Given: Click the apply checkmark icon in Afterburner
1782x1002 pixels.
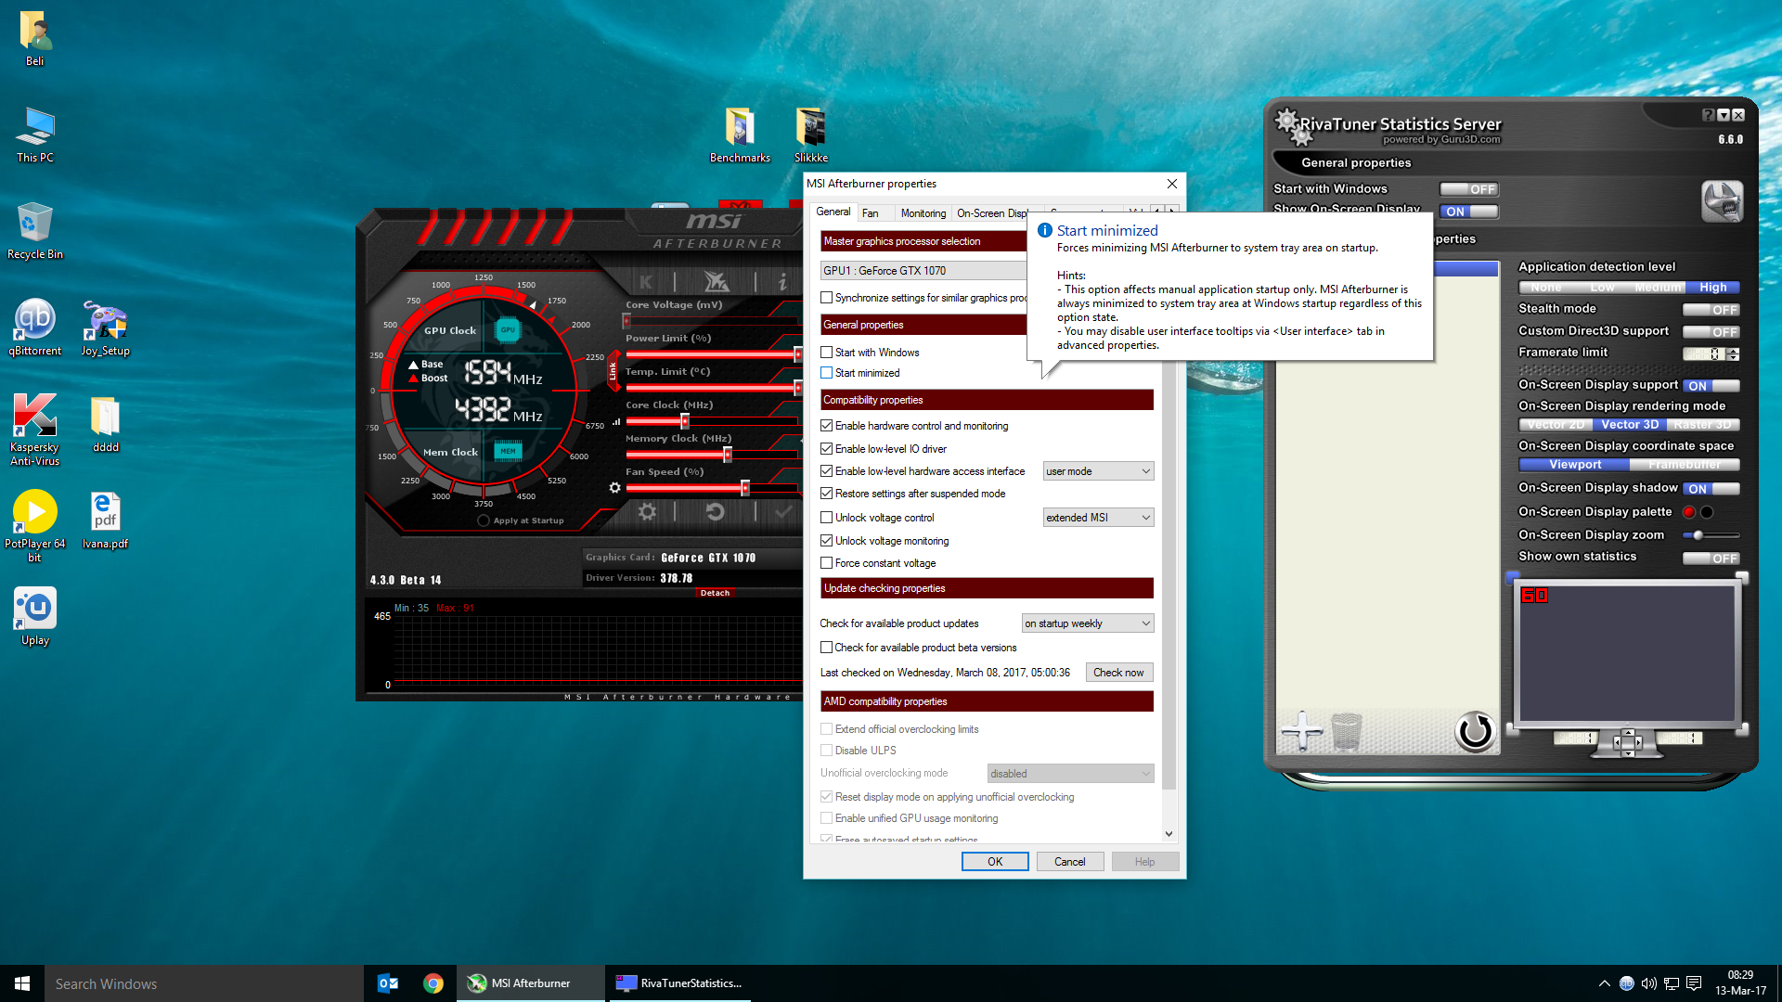Looking at the screenshot, I should (784, 511).
